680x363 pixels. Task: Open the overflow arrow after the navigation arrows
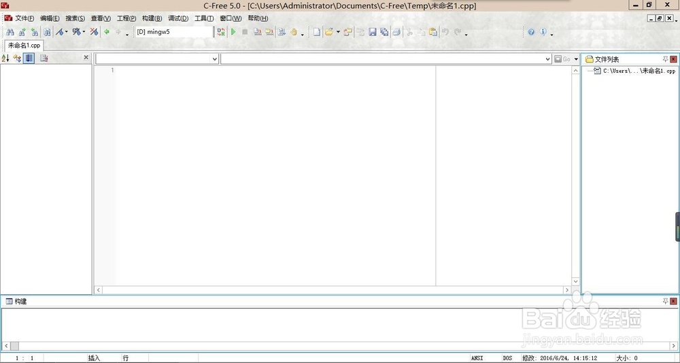pyautogui.click(x=127, y=34)
